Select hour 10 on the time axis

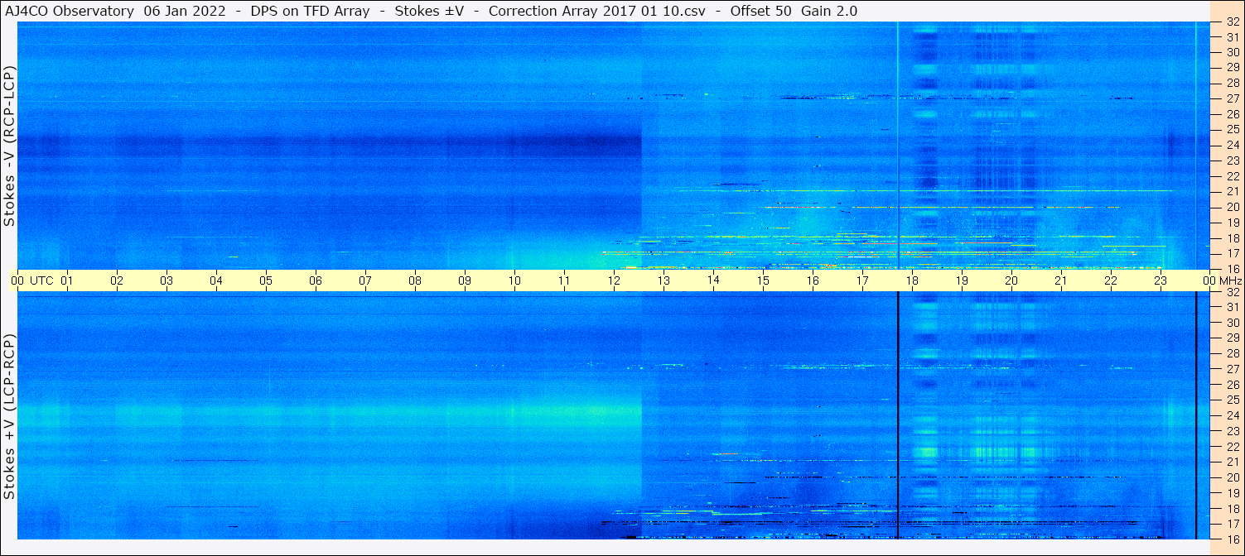pos(514,280)
